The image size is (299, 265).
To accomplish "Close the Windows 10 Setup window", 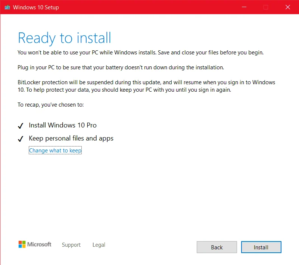I will click(288, 7).
